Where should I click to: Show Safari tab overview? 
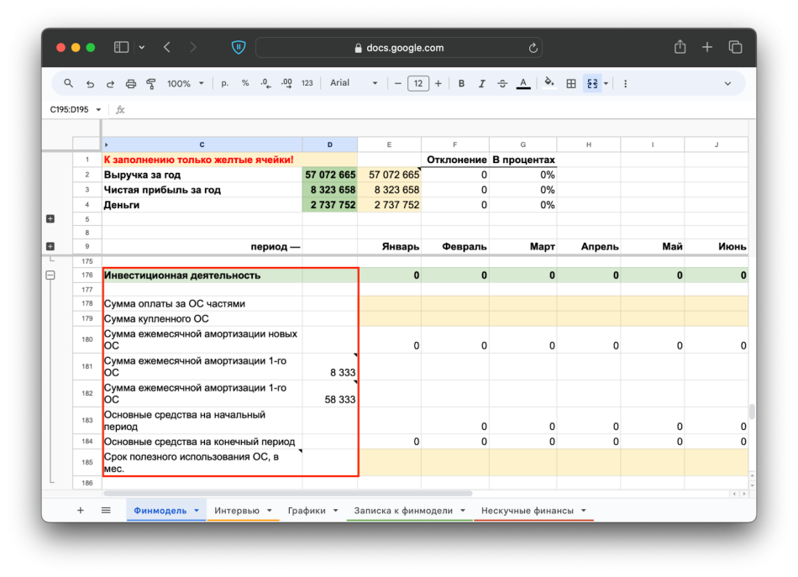tap(735, 47)
